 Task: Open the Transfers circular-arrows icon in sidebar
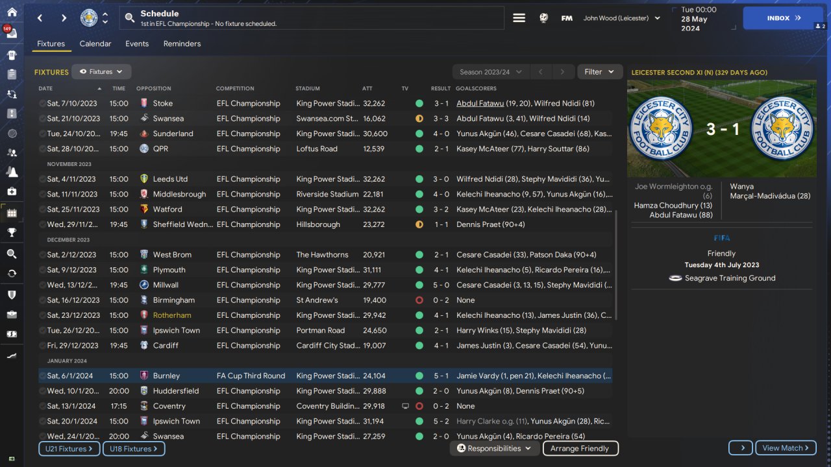(x=12, y=273)
